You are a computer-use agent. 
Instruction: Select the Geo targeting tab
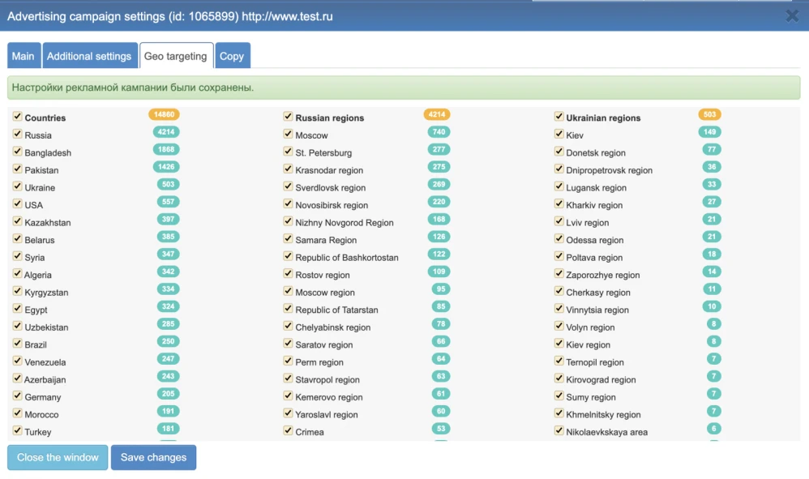click(176, 55)
